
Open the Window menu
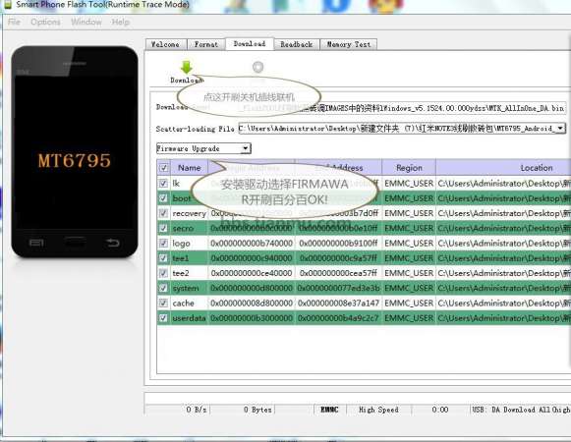pos(86,22)
